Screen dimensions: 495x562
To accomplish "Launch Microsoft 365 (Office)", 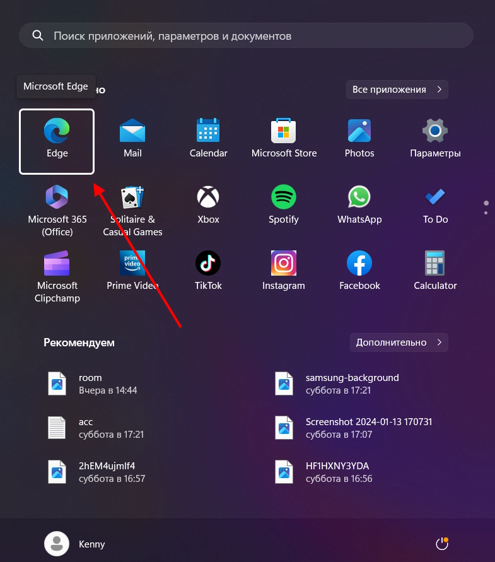I will pyautogui.click(x=57, y=211).
